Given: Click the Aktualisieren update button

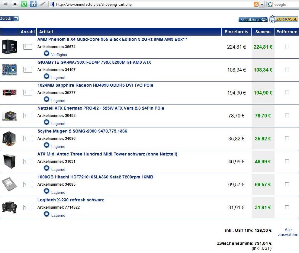Looking at the screenshot, I should coord(253,20).
